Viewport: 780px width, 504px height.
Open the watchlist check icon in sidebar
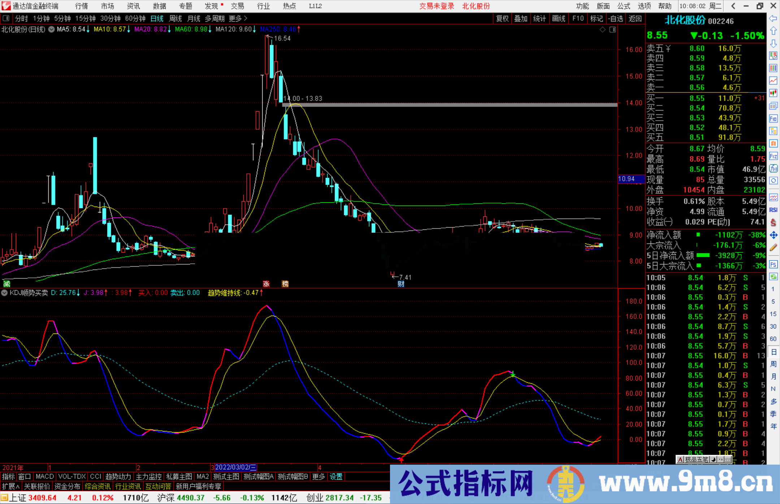tap(773, 56)
